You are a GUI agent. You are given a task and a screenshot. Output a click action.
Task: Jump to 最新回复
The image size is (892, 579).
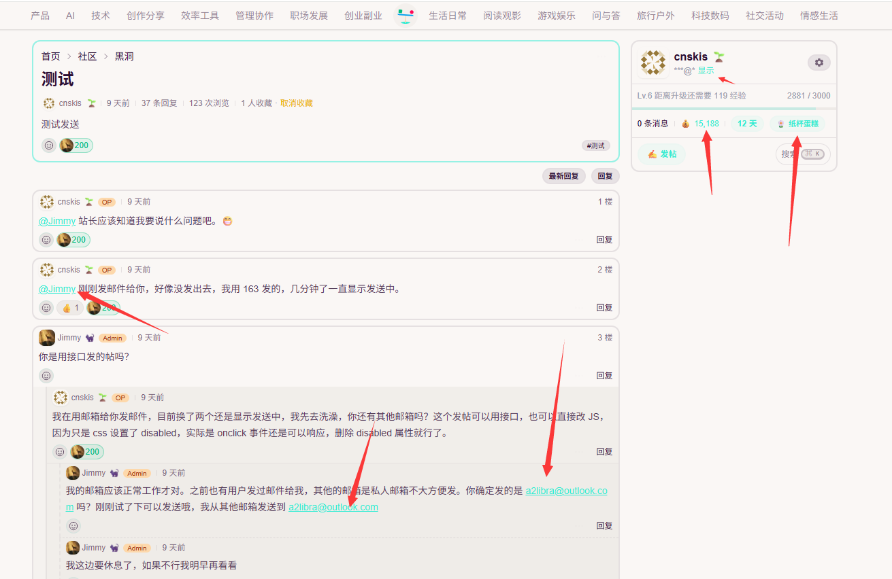pos(563,176)
